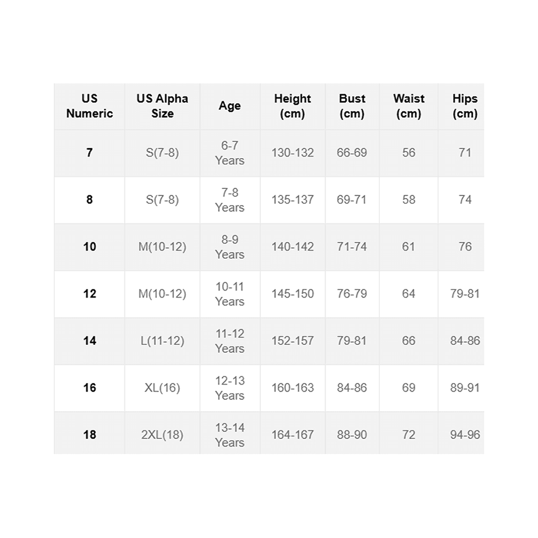Select the 88-90 bust cell
Viewport: 538px width, 538px height.
352,435
